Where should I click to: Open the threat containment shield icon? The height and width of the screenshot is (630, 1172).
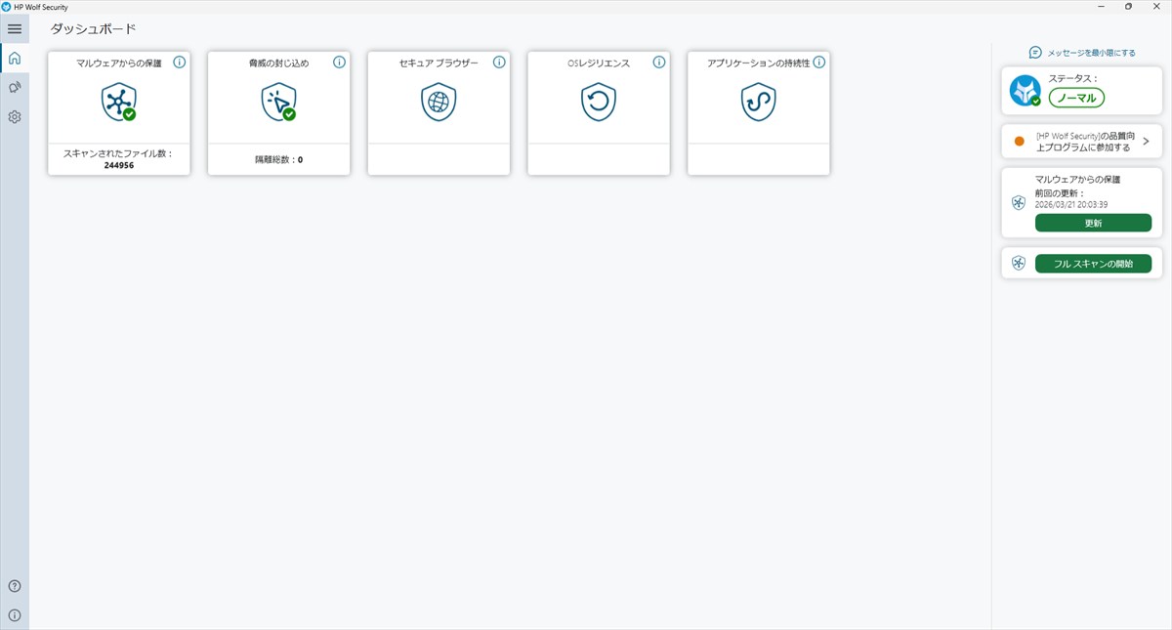pos(278,102)
